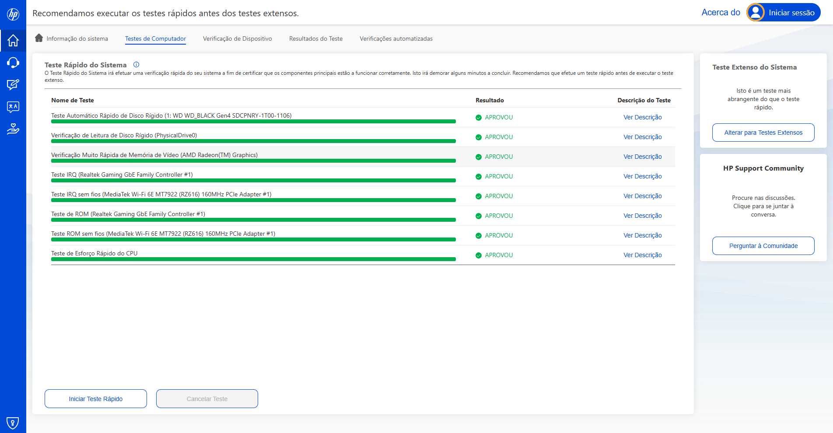The image size is (833, 433).
Task: Open the feedback pencil sidebar icon
Action: pos(13,84)
